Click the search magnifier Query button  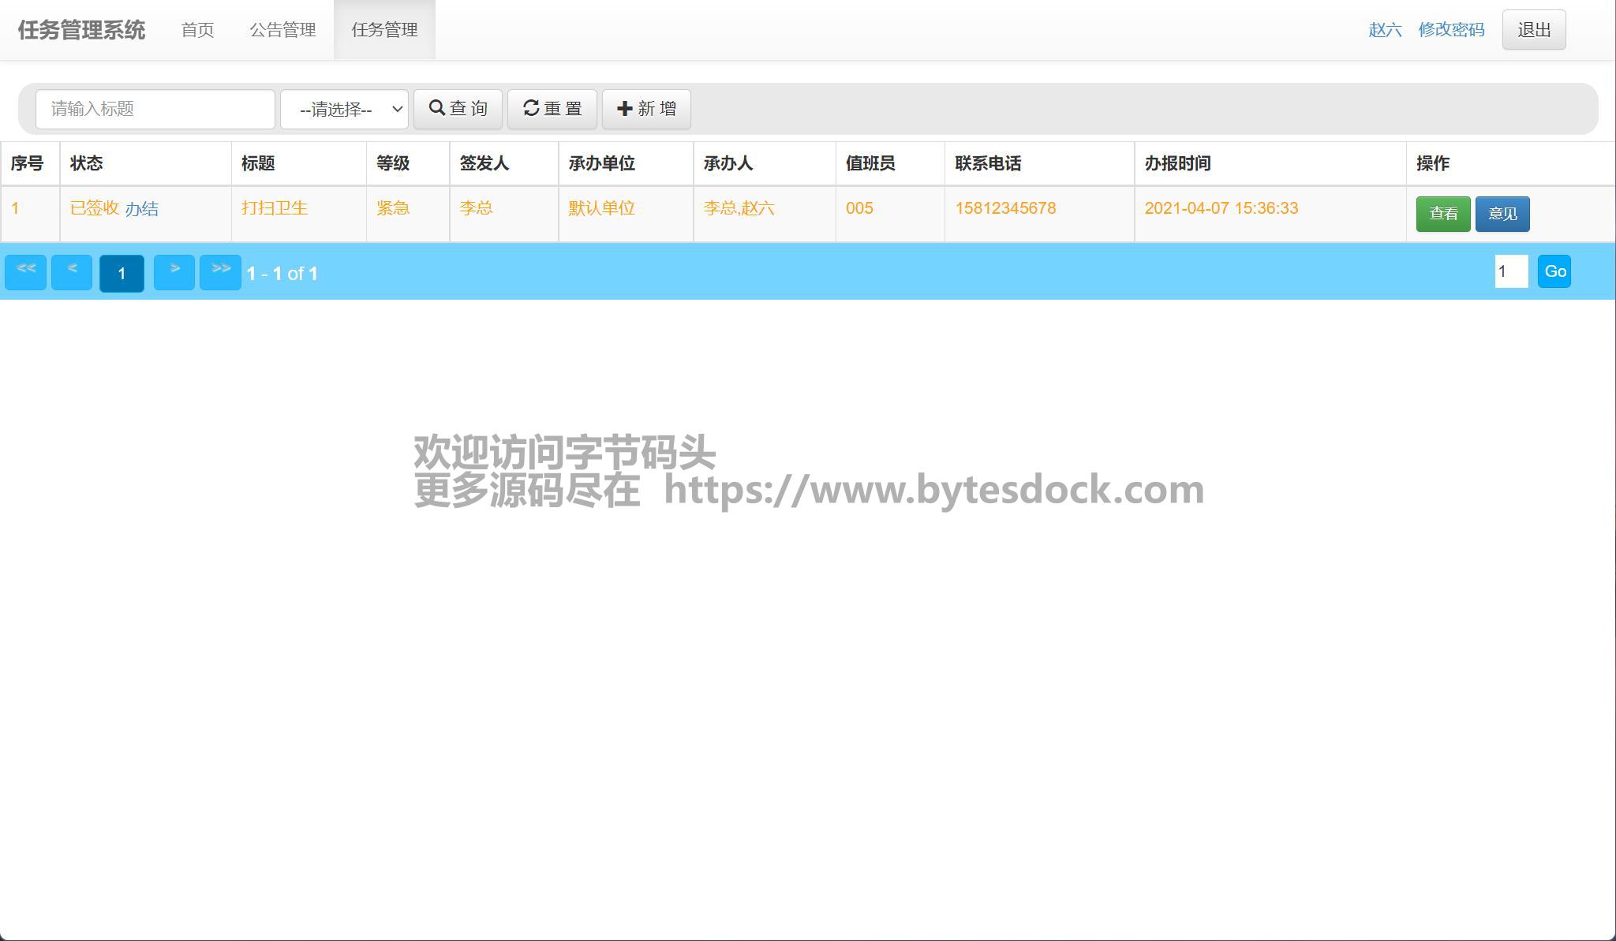point(458,109)
